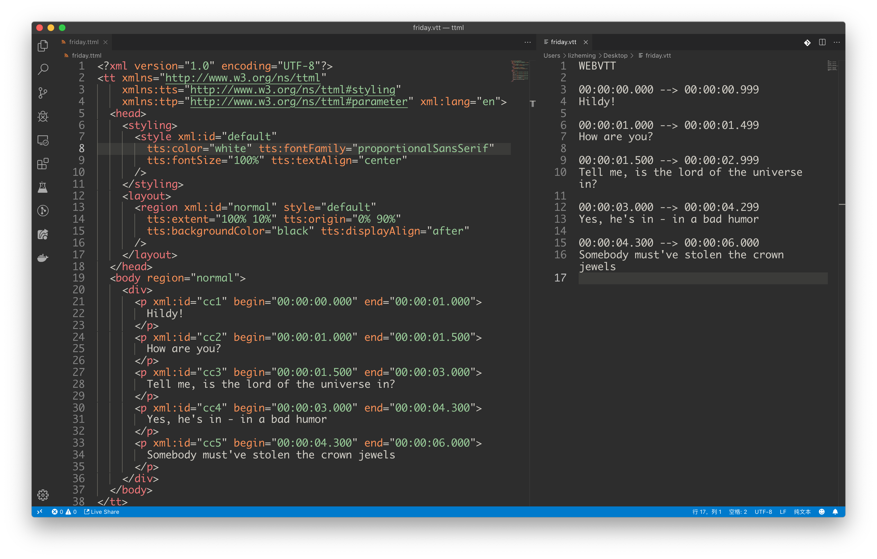Open the Extensions view

pyautogui.click(x=43, y=164)
